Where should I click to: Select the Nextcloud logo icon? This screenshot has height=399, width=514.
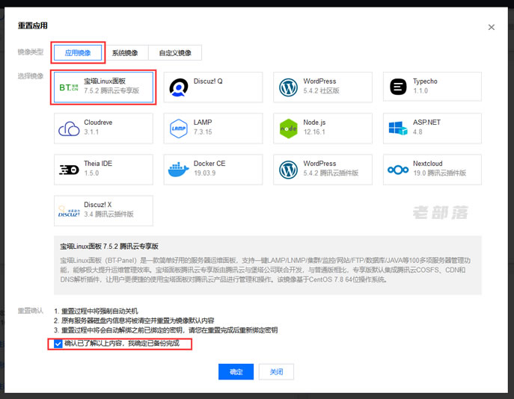click(x=398, y=170)
